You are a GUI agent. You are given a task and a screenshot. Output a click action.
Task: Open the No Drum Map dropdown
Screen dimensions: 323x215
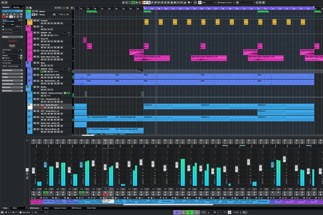coord(12,63)
